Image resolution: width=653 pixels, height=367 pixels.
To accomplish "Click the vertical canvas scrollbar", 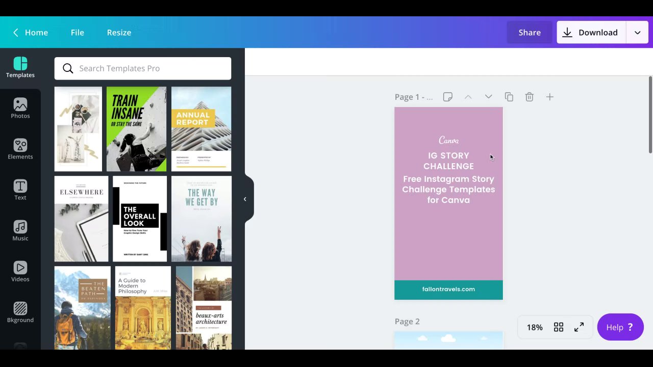I will pyautogui.click(x=650, y=114).
